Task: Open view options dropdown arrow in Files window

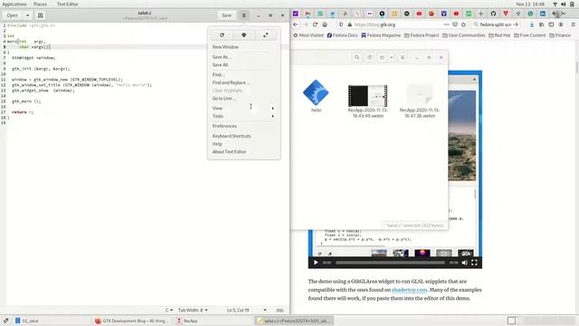Action: coord(392,57)
